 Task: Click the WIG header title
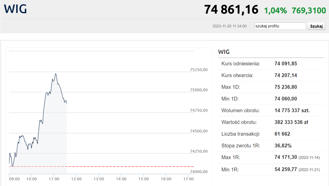click(x=15, y=9)
